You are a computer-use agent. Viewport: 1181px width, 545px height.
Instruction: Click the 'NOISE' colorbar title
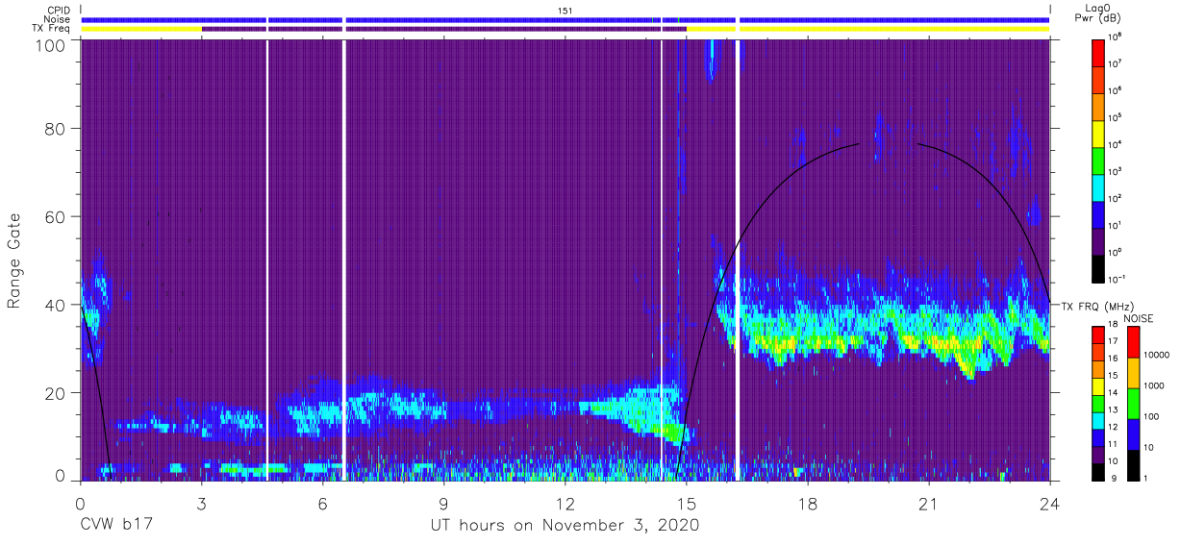click(1138, 317)
